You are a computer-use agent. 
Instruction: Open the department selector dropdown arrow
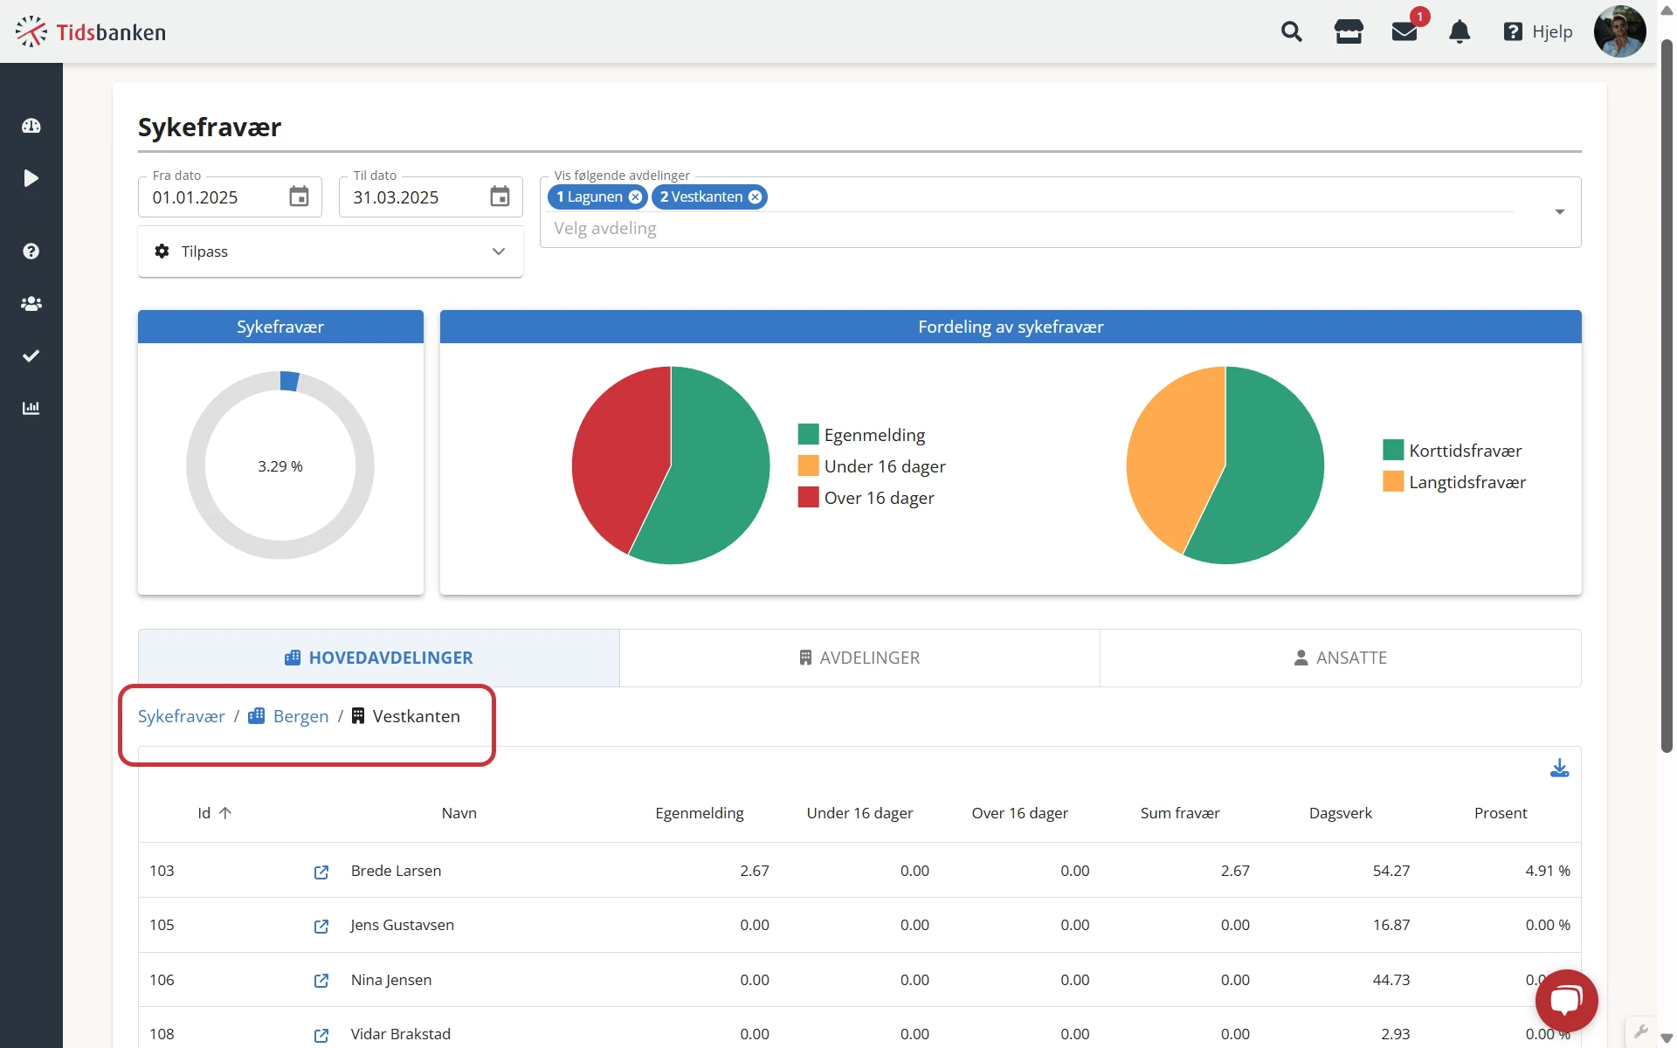(x=1559, y=212)
